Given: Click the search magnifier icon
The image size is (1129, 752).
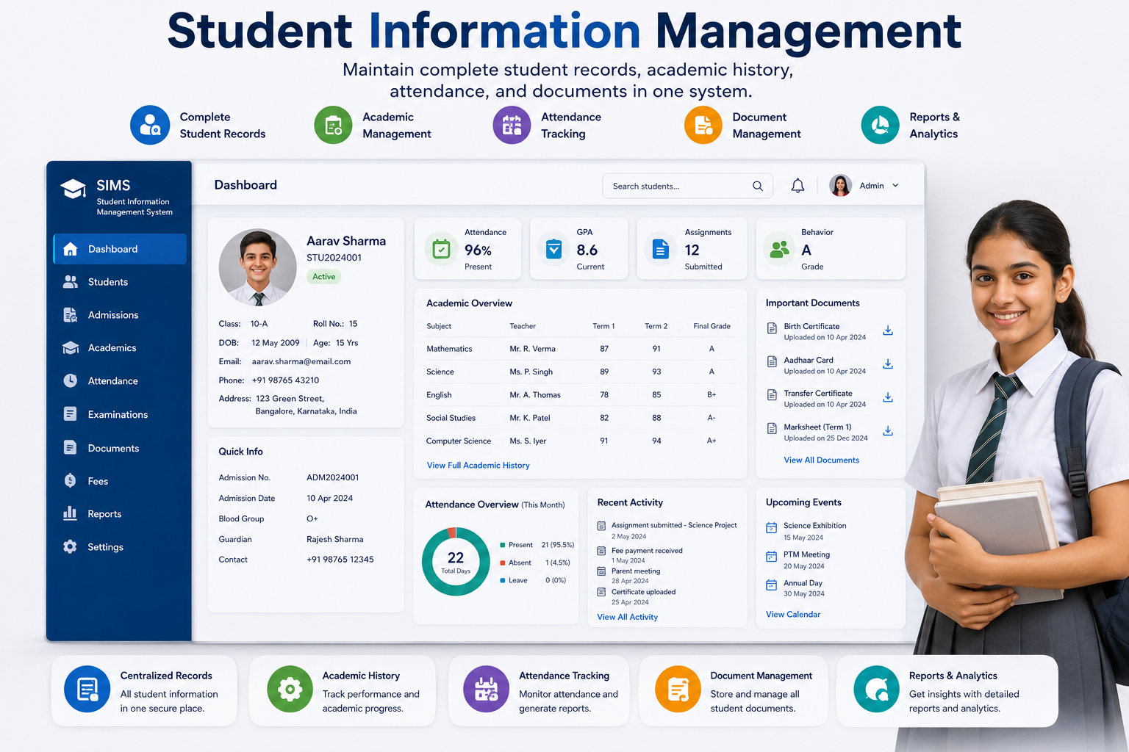Looking at the screenshot, I should click(758, 187).
